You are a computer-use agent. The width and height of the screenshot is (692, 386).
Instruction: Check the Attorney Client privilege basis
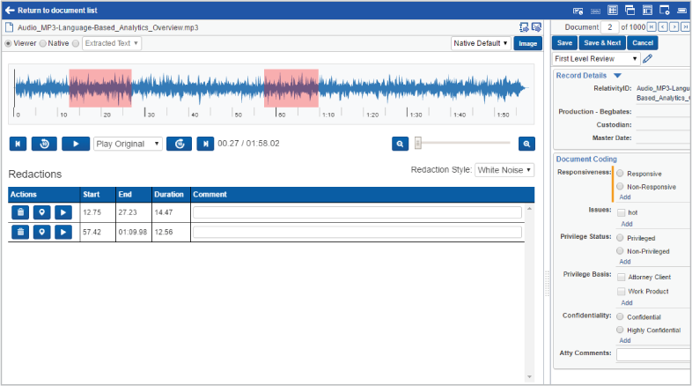coord(622,277)
